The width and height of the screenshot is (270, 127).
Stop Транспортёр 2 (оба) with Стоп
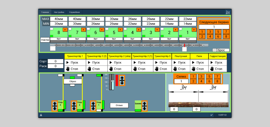120,69
